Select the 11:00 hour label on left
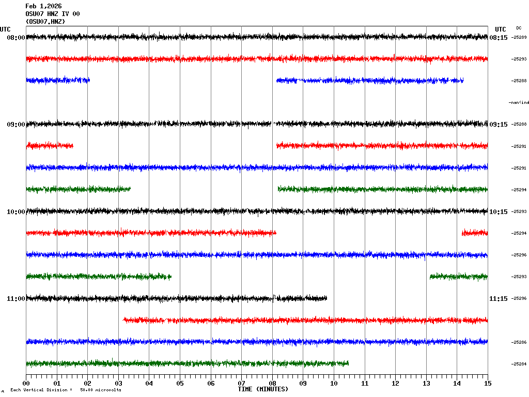The width and height of the screenshot is (529, 397). tap(16, 299)
